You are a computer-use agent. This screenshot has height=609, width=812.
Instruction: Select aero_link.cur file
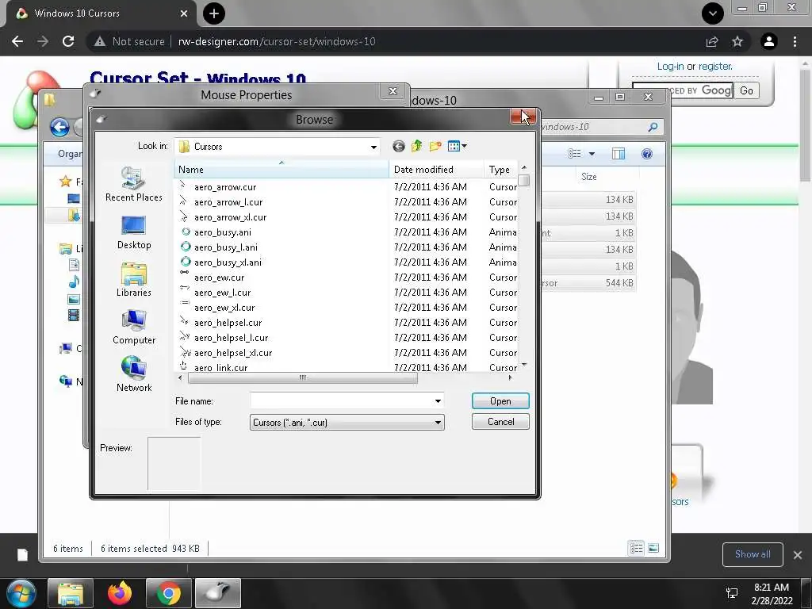pos(220,366)
